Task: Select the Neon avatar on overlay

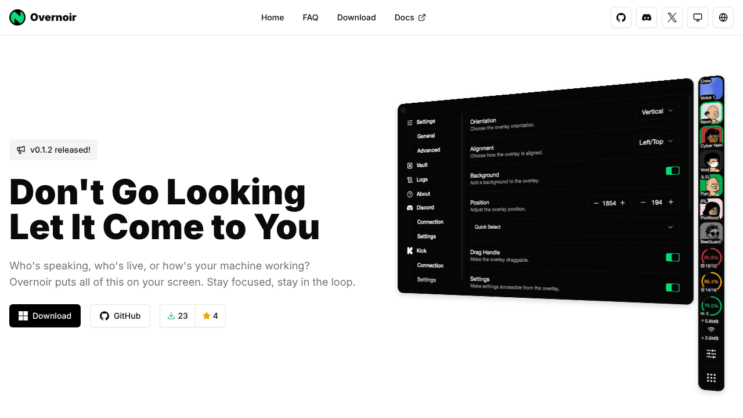Action: coord(711,113)
